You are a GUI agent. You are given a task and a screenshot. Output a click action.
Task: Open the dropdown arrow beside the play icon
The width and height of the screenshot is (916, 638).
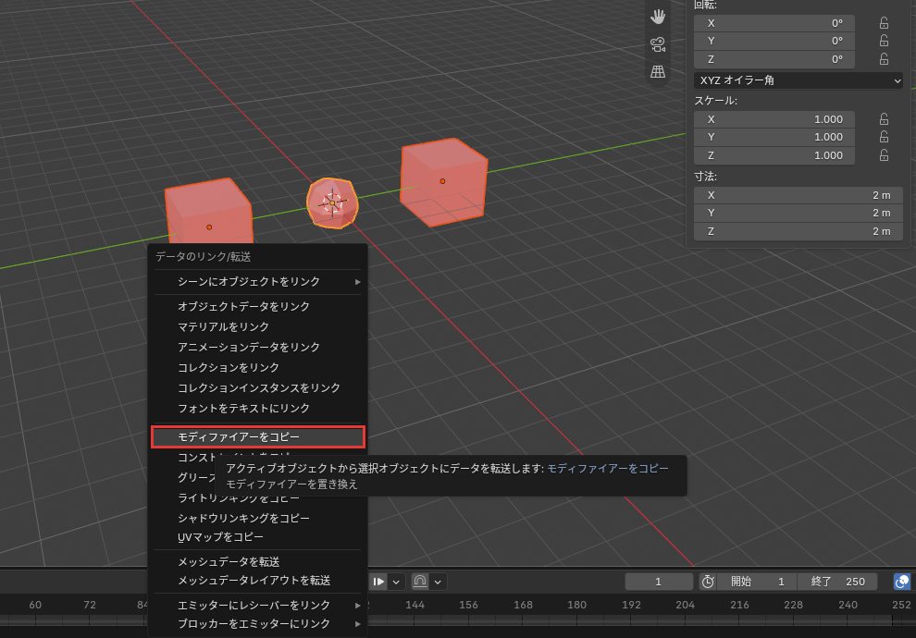pyautogui.click(x=396, y=582)
